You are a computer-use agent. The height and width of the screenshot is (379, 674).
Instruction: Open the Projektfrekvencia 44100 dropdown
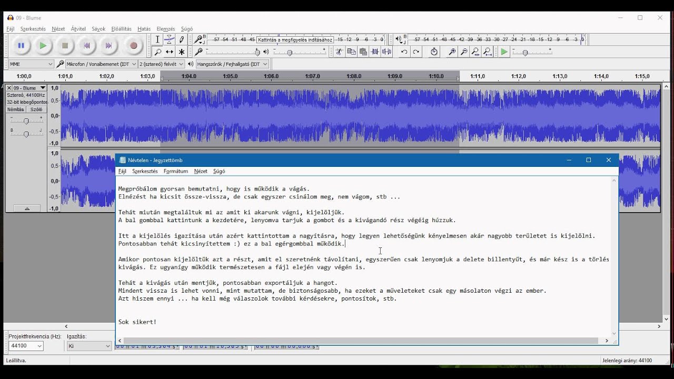coord(25,346)
